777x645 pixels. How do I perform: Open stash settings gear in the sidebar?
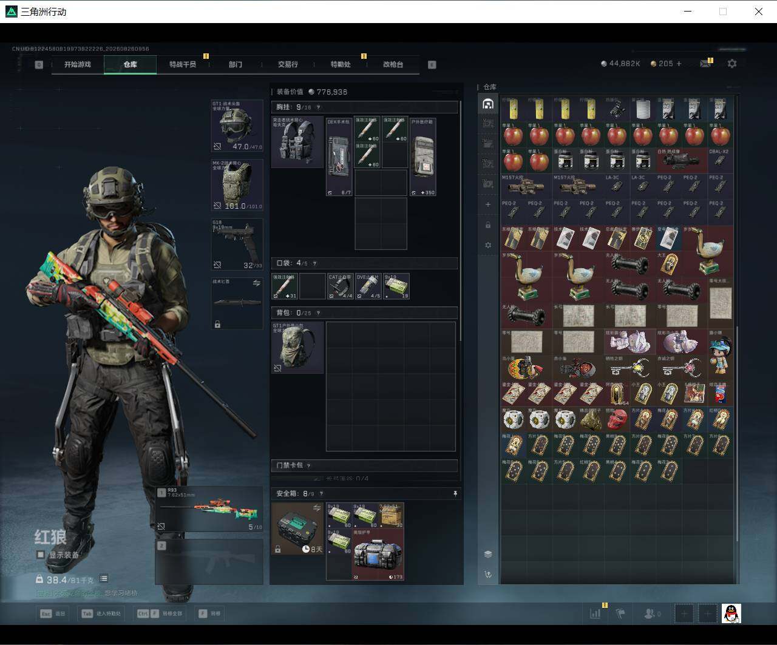[487, 245]
